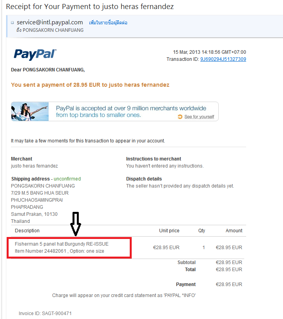Click the recipient name PONGSAKORN CHANFUANG in header

click(x=53, y=30)
